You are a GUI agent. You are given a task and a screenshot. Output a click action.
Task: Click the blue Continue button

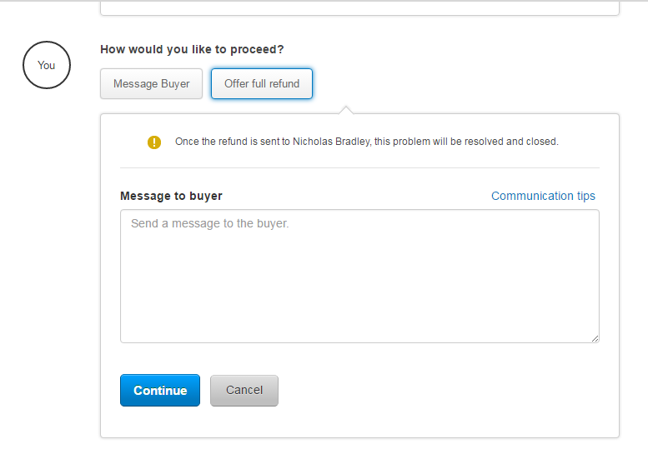pyautogui.click(x=160, y=391)
